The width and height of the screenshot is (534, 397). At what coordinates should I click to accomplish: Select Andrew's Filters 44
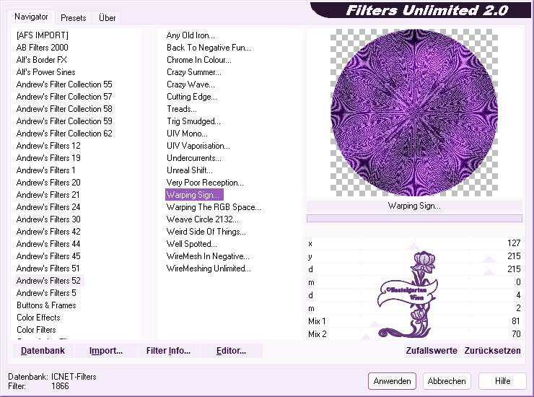(48, 244)
